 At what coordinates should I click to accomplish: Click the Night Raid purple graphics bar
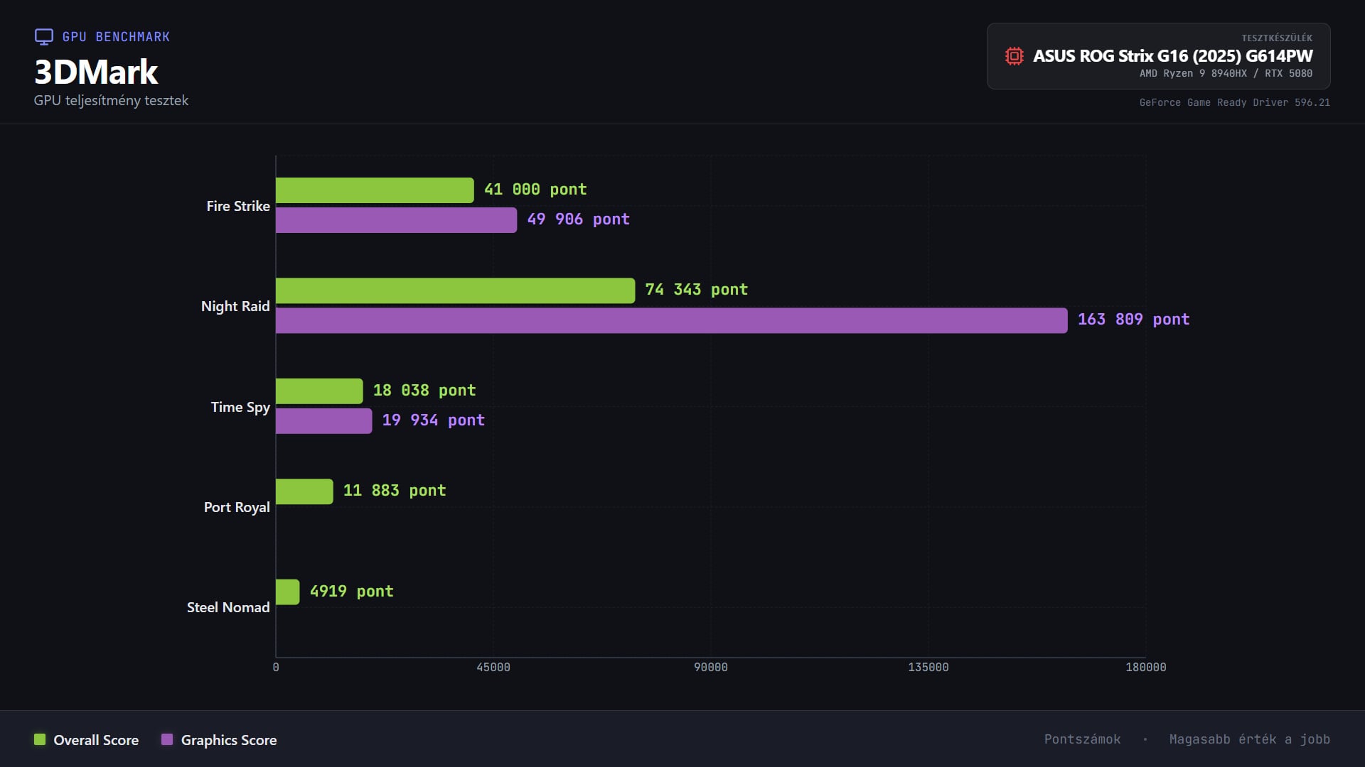[671, 320]
